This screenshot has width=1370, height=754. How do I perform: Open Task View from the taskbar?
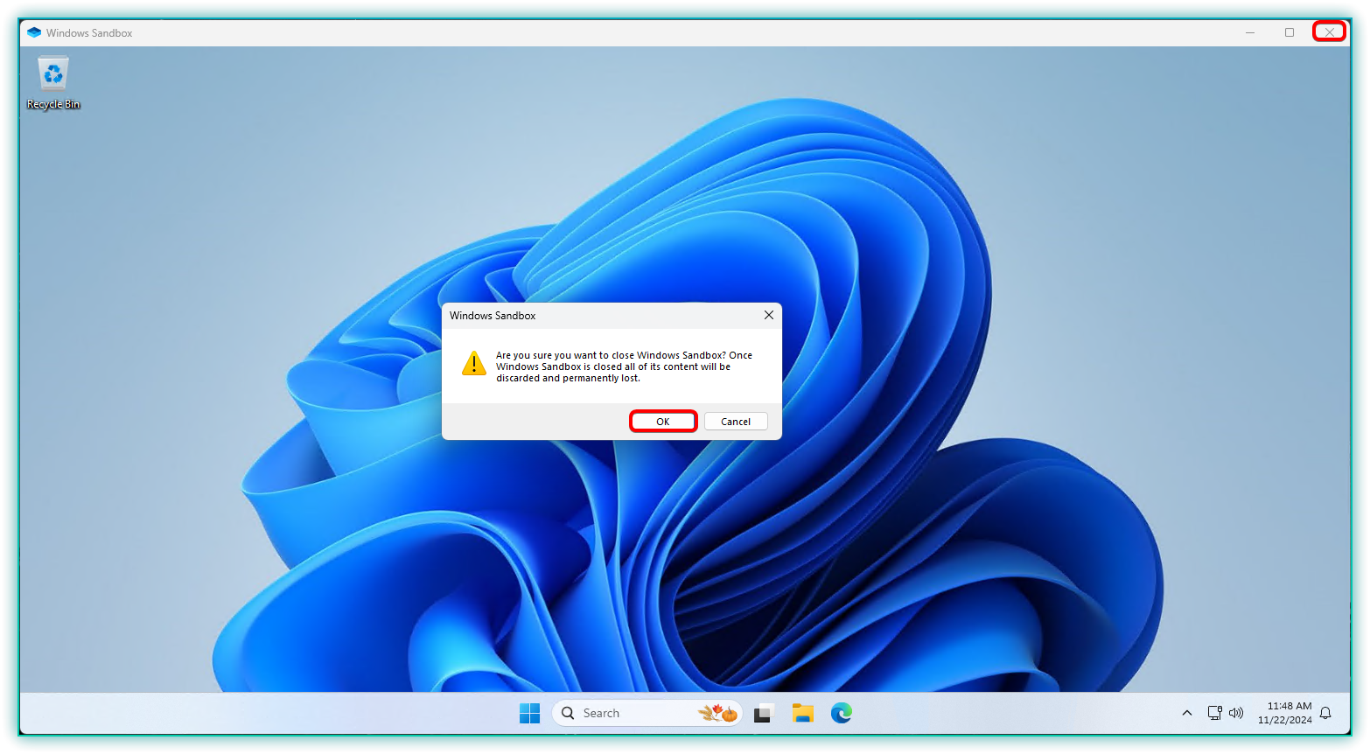(x=763, y=714)
